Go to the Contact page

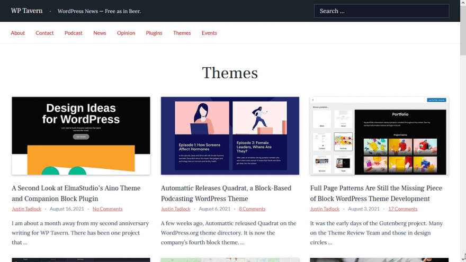click(x=44, y=33)
